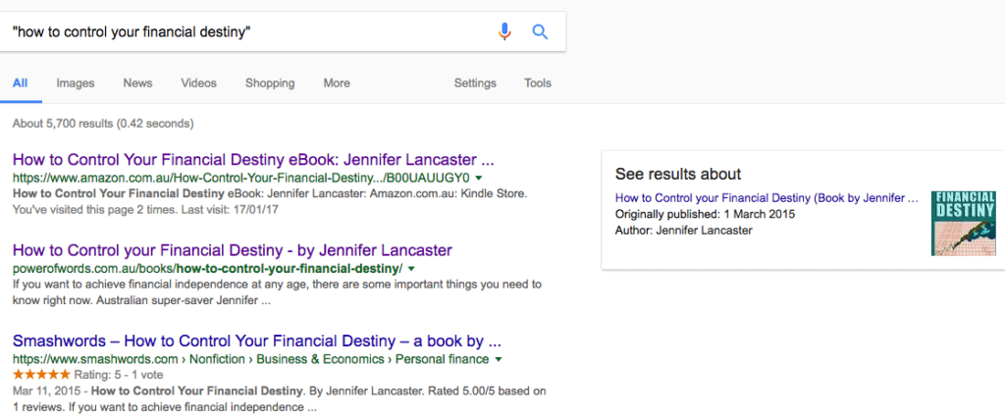The image size is (1005, 420).
Task: Click the Financial Destiny book cover thumbnail
Action: (962, 224)
